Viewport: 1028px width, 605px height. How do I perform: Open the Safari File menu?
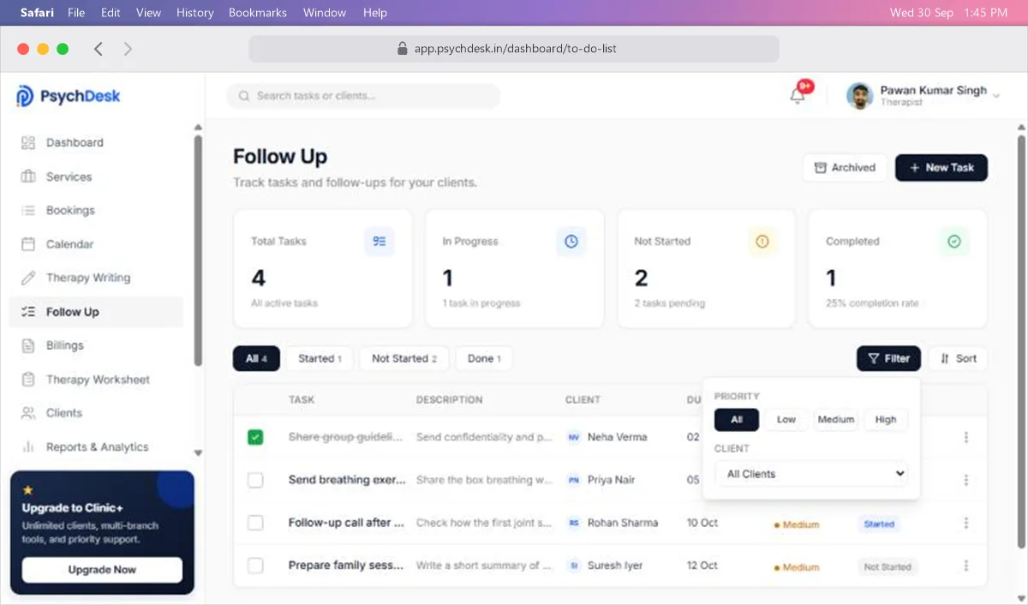tap(76, 13)
